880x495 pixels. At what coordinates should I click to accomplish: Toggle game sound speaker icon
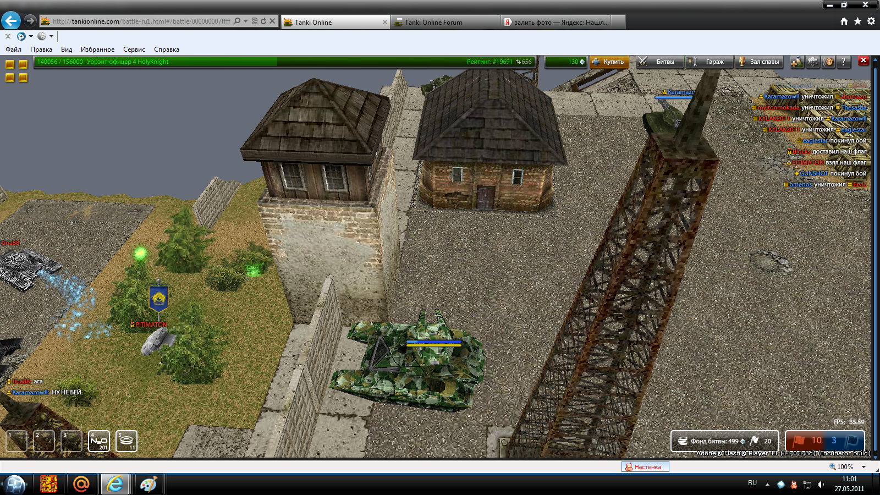click(x=828, y=62)
